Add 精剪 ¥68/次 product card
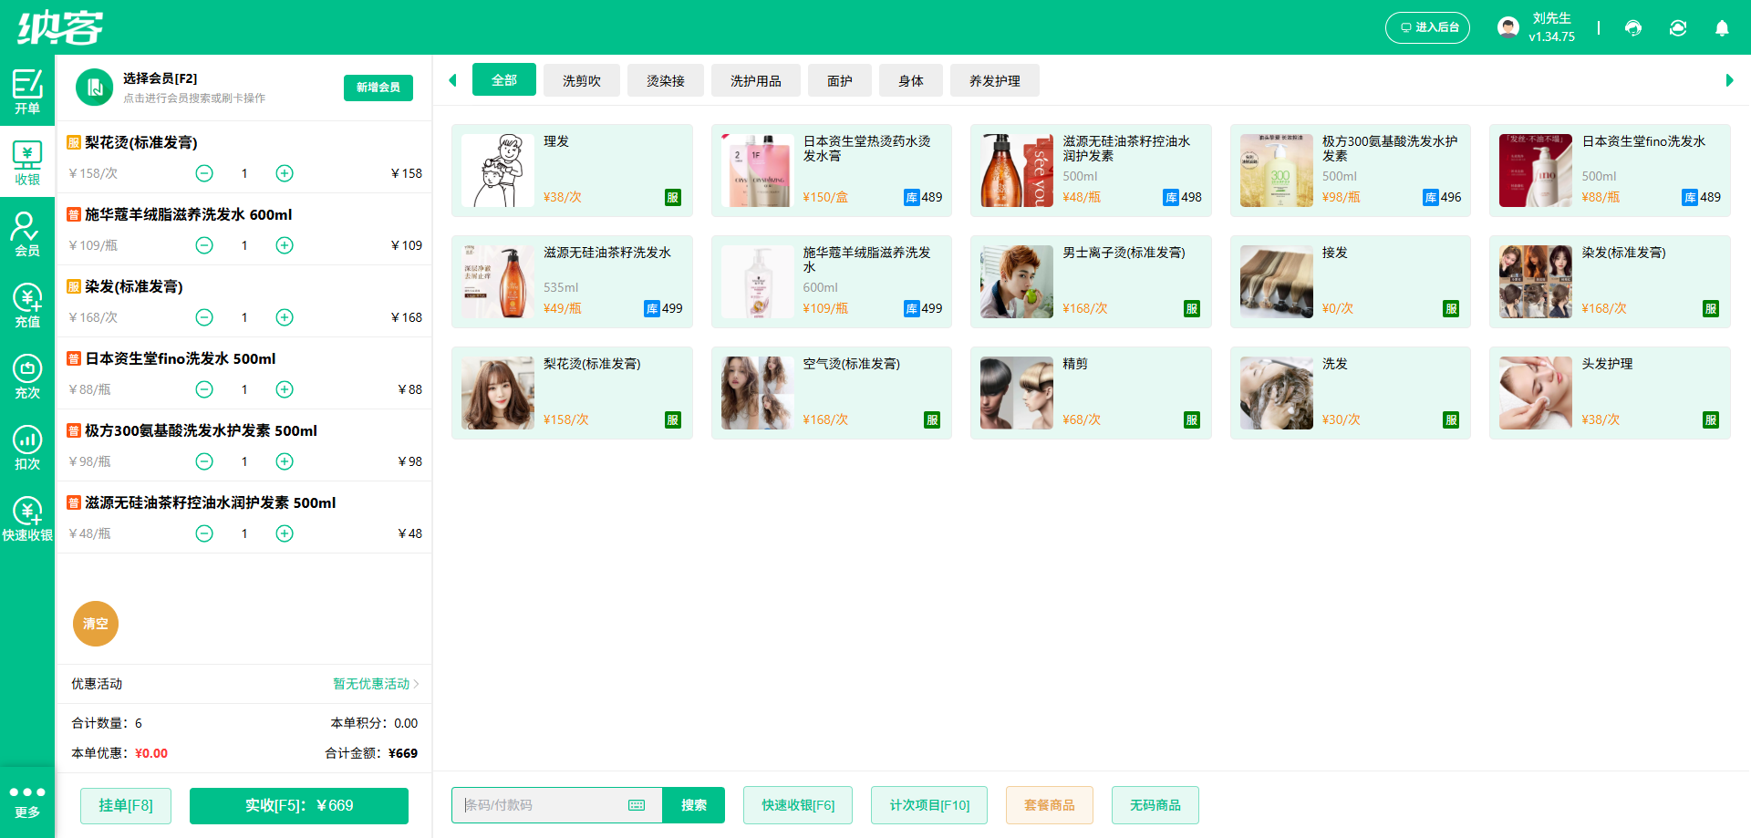The image size is (1751, 838). (x=1091, y=393)
